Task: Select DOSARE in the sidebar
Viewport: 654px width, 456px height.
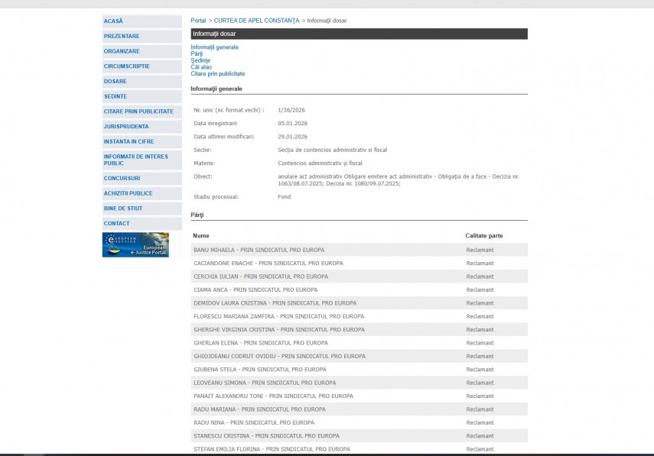Action: click(116, 81)
